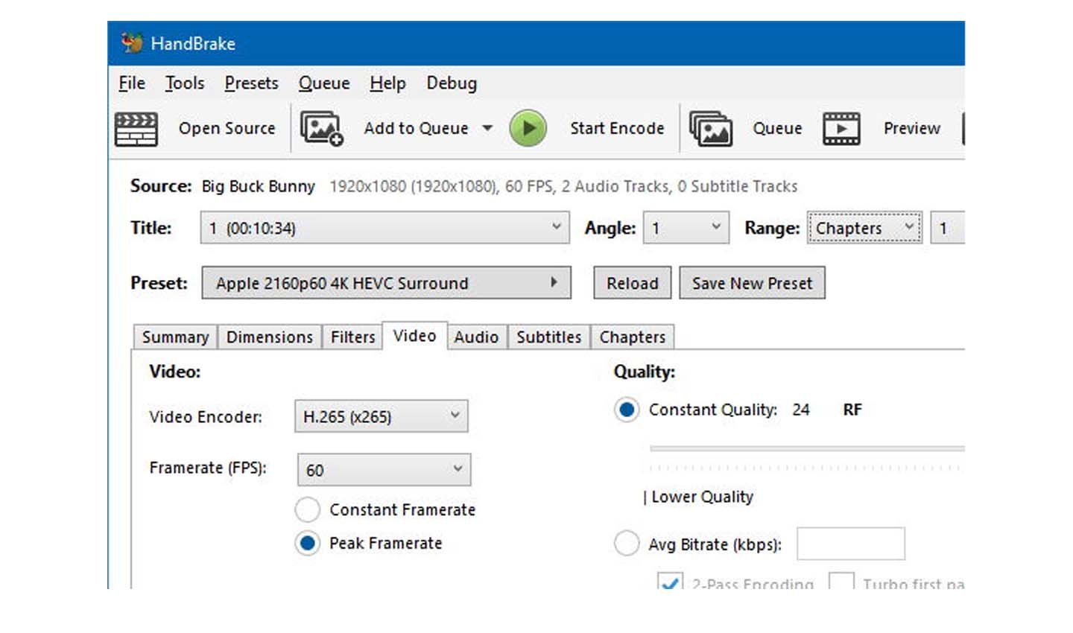
Task: Click the Lower Quality label
Action: pos(703,497)
